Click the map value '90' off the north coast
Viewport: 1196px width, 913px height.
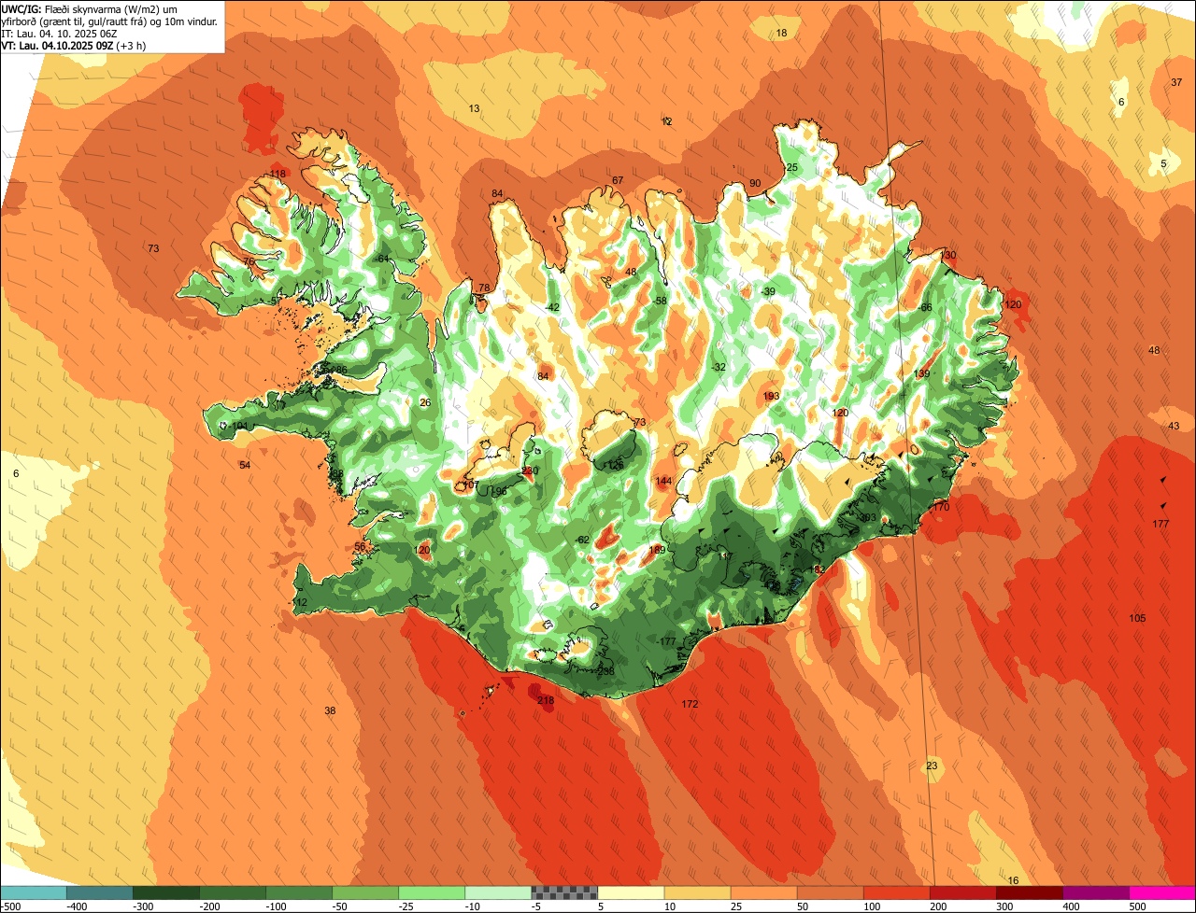click(755, 183)
